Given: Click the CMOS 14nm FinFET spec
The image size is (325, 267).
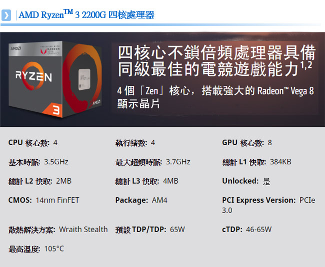Looking at the screenshot, I should pos(43,200).
